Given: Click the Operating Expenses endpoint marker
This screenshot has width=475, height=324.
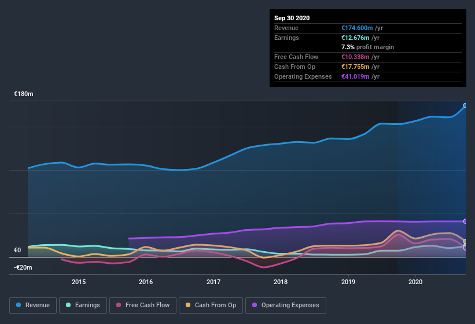Looking at the screenshot, I should click(465, 222).
